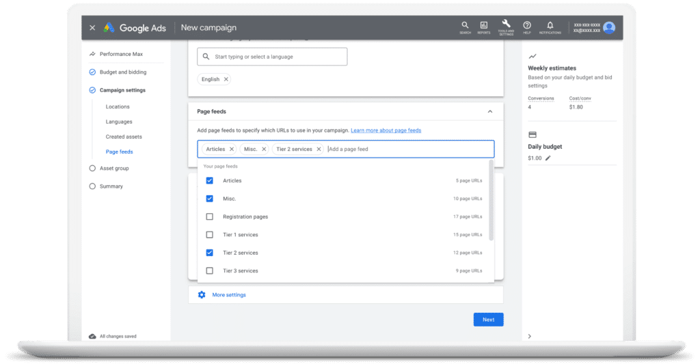Open More settings link
Screen dimensions: 700x364
pos(229,295)
